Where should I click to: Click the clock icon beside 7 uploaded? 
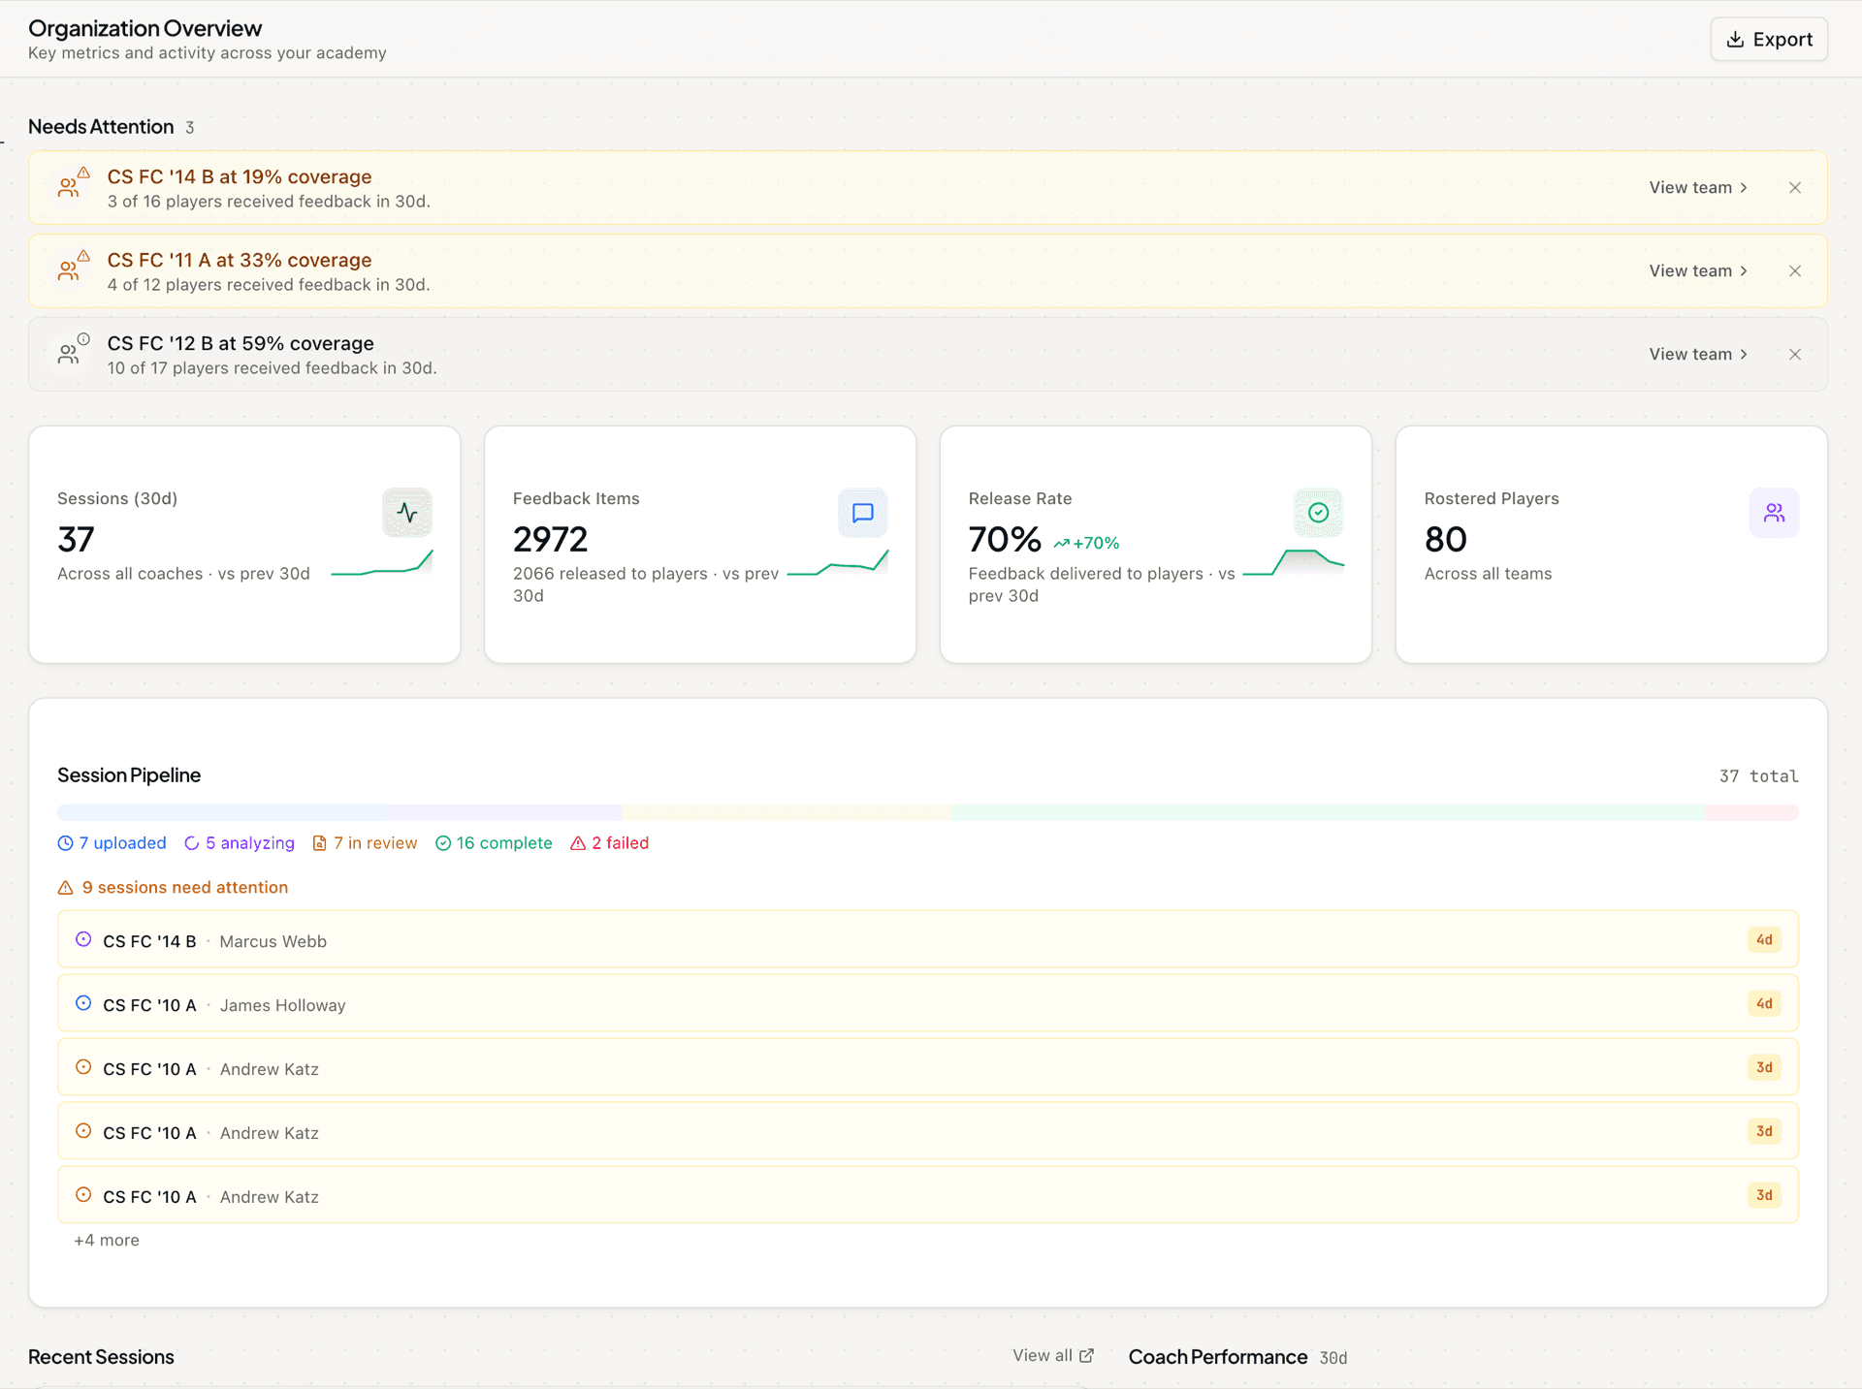pyautogui.click(x=65, y=843)
